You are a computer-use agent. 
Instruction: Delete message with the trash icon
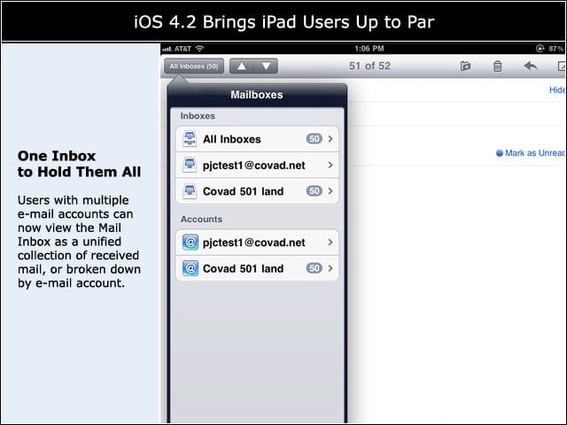(x=498, y=66)
